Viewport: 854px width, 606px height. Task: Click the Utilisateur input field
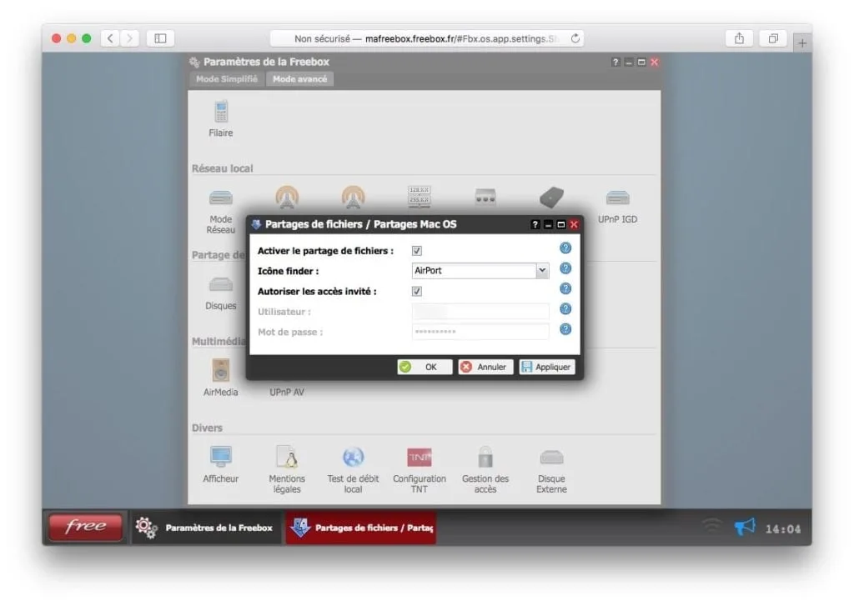pyautogui.click(x=480, y=312)
